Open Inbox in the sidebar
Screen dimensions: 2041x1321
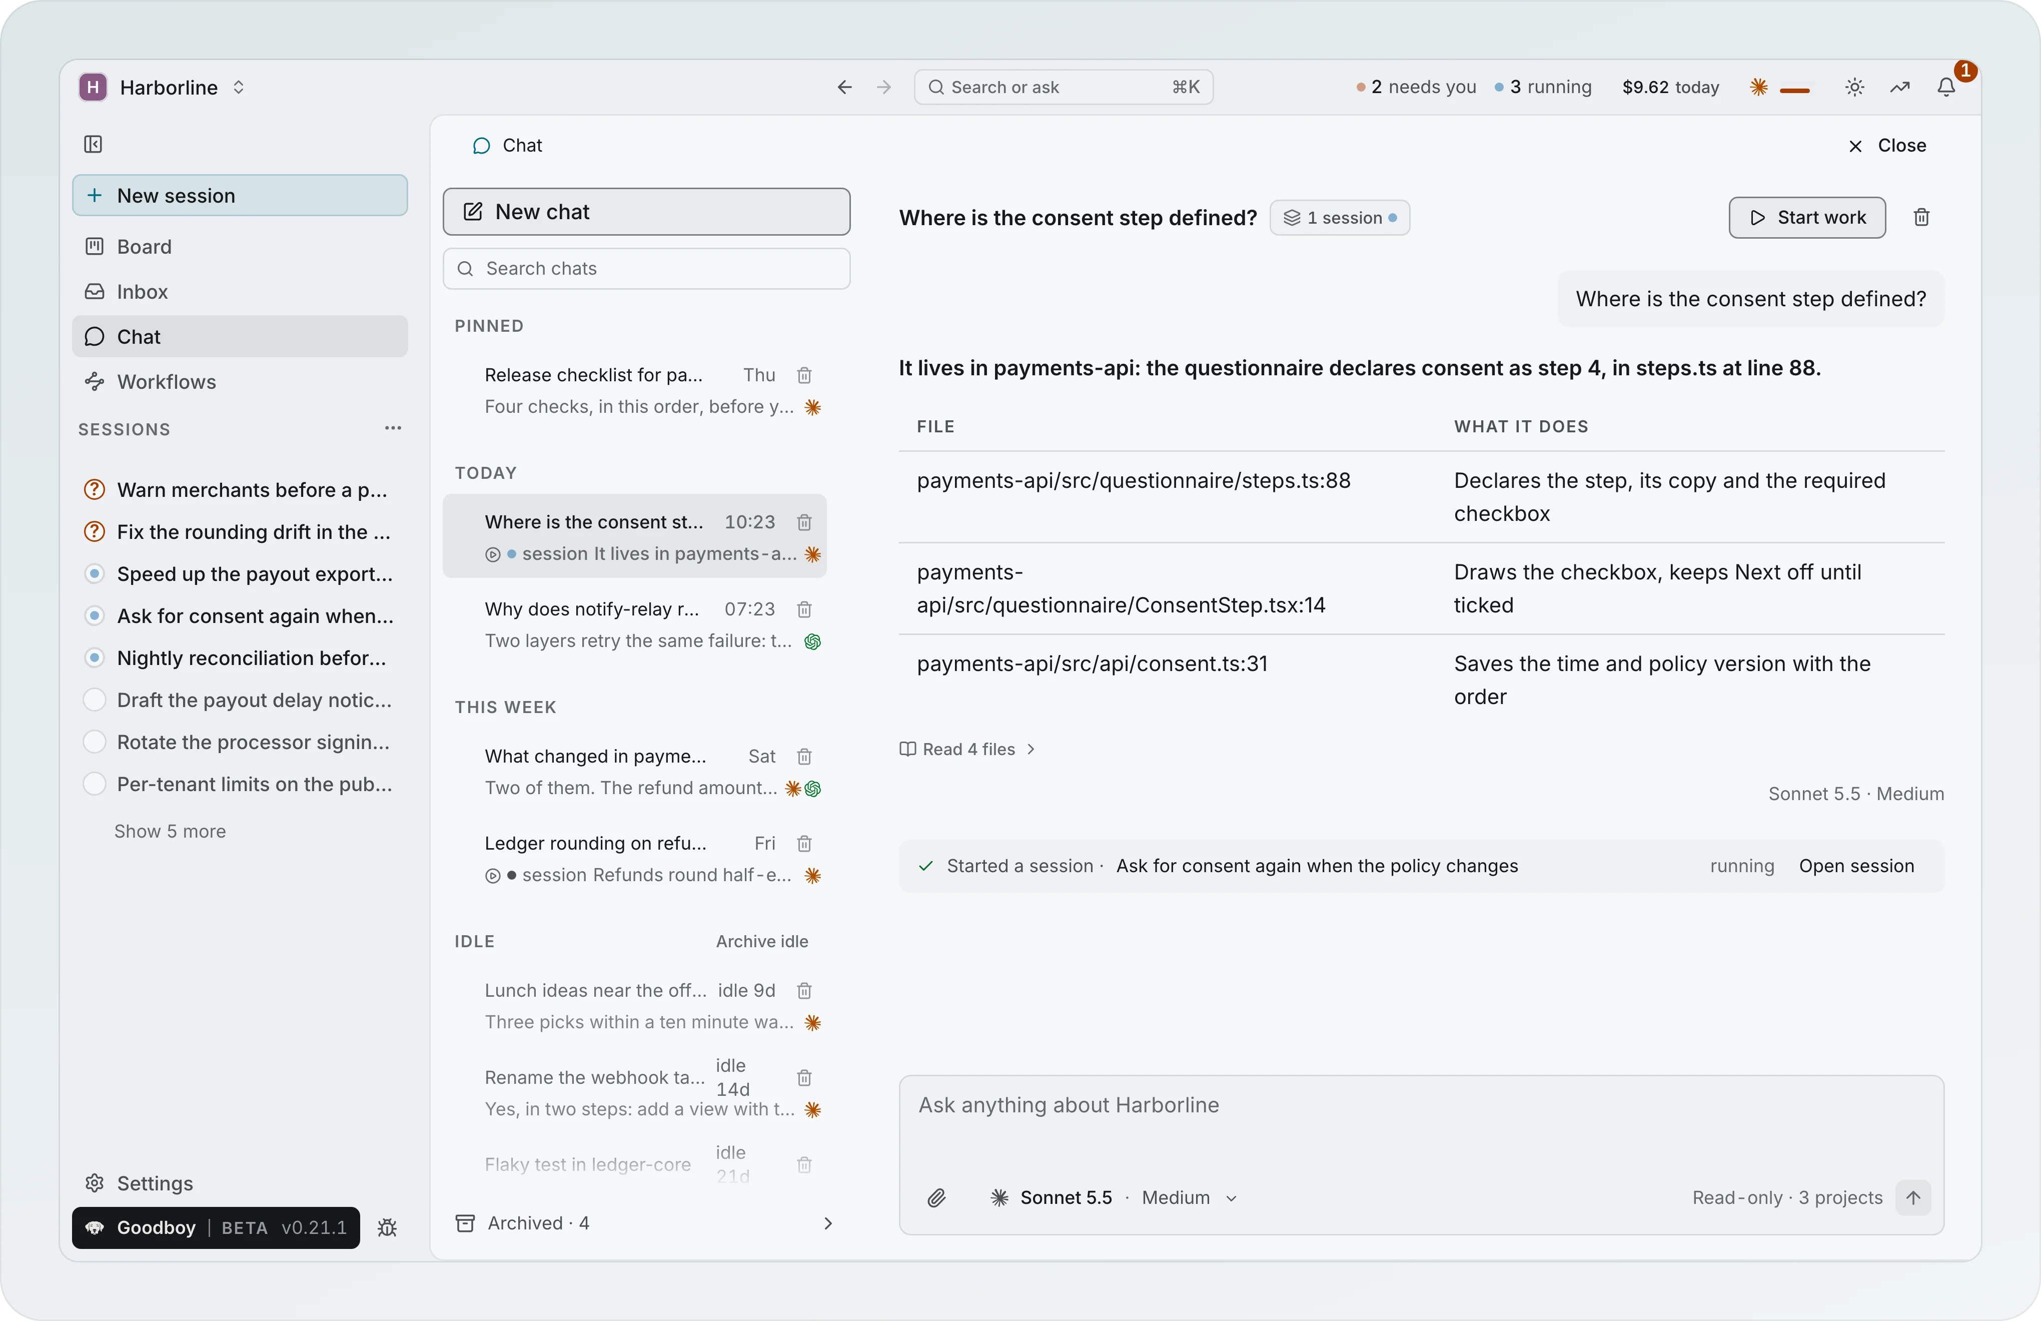240,293
